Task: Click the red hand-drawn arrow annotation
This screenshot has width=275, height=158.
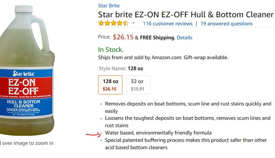Action: pyautogui.click(x=93, y=135)
